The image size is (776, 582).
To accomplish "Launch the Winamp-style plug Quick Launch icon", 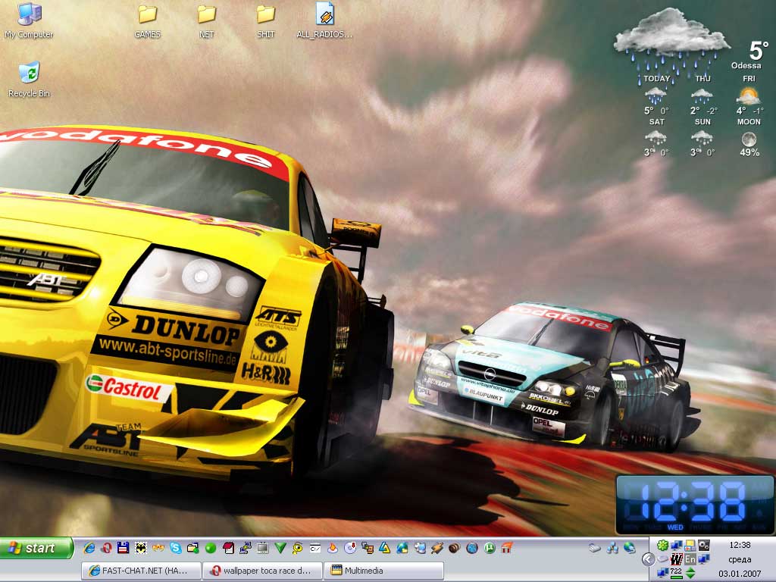I will pos(437,548).
